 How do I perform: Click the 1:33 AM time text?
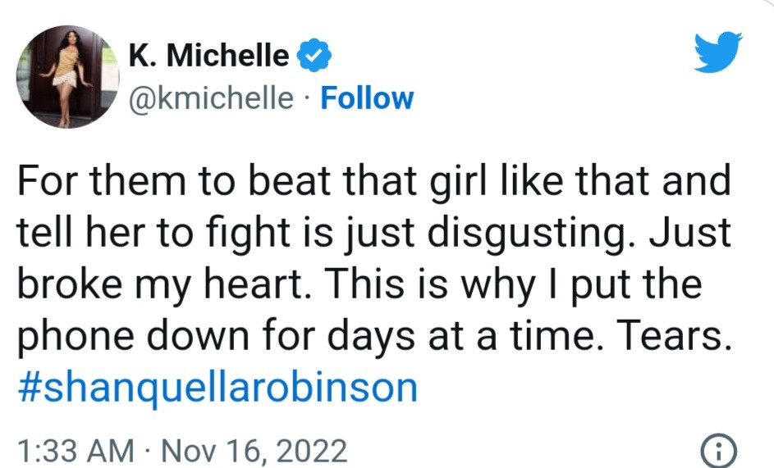pos(75,451)
